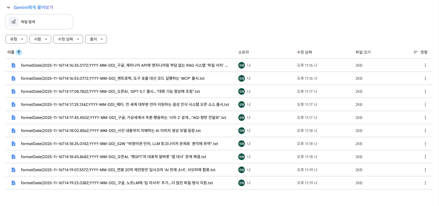The width and height of the screenshot is (439, 206).
Task: Click the 2KB size of the '시마 2' row
Action: [359, 118]
